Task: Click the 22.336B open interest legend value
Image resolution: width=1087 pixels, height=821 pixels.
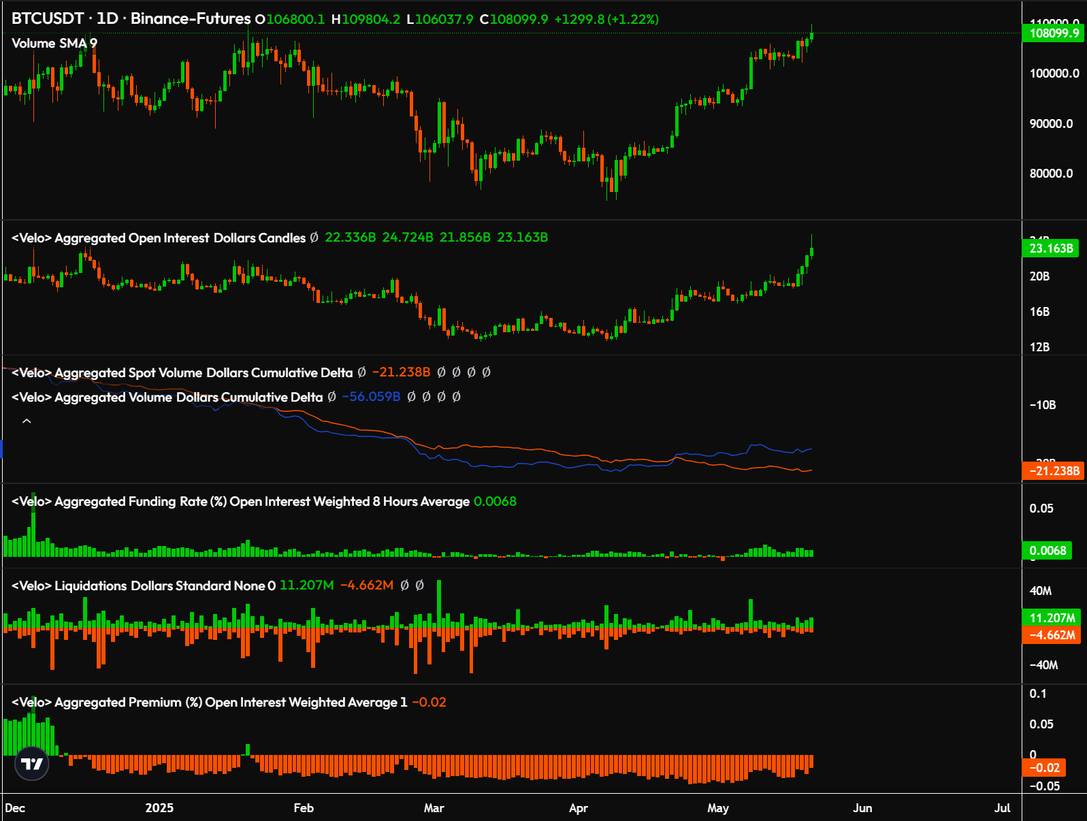Action: 351,238
